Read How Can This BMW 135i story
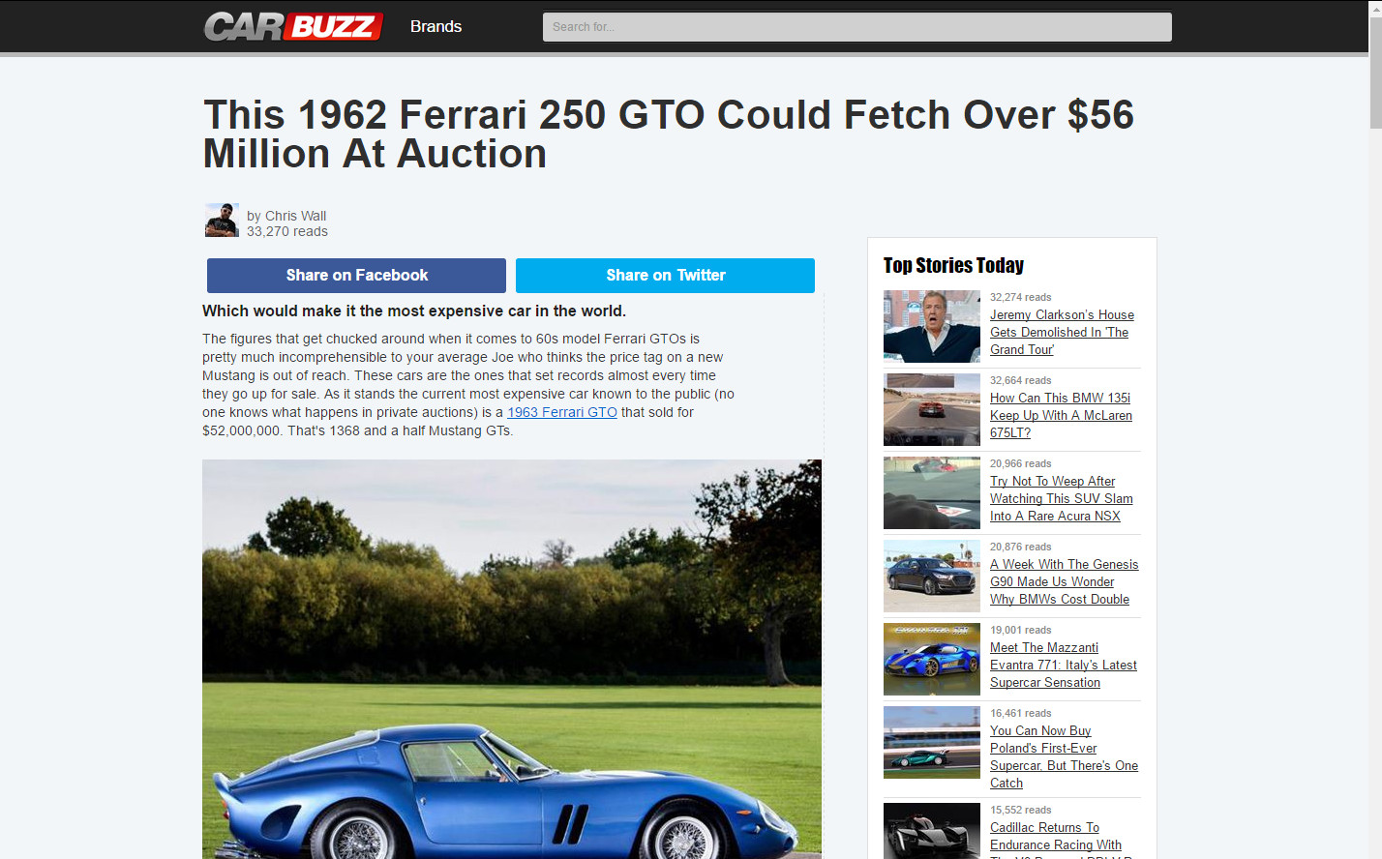Image resolution: width=1382 pixels, height=859 pixels. [x=1061, y=415]
